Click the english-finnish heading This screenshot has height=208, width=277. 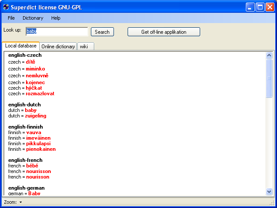[26, 127]
